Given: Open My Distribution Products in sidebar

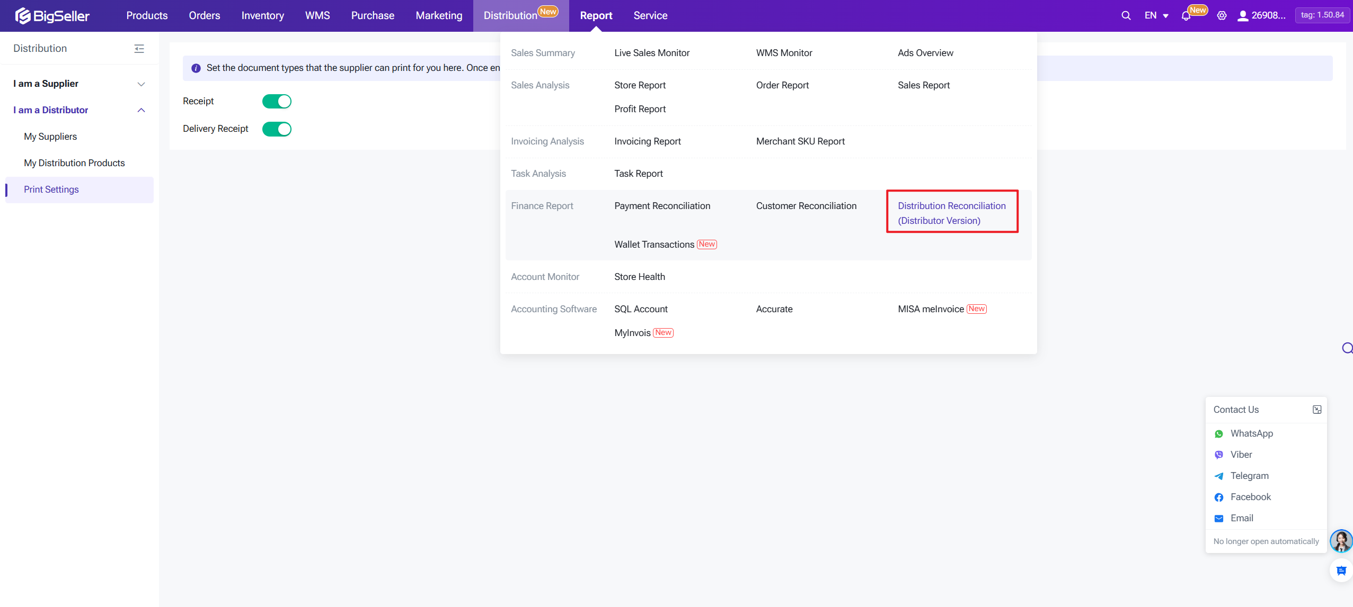Looking at the screenshot, I should coord(74,163).
